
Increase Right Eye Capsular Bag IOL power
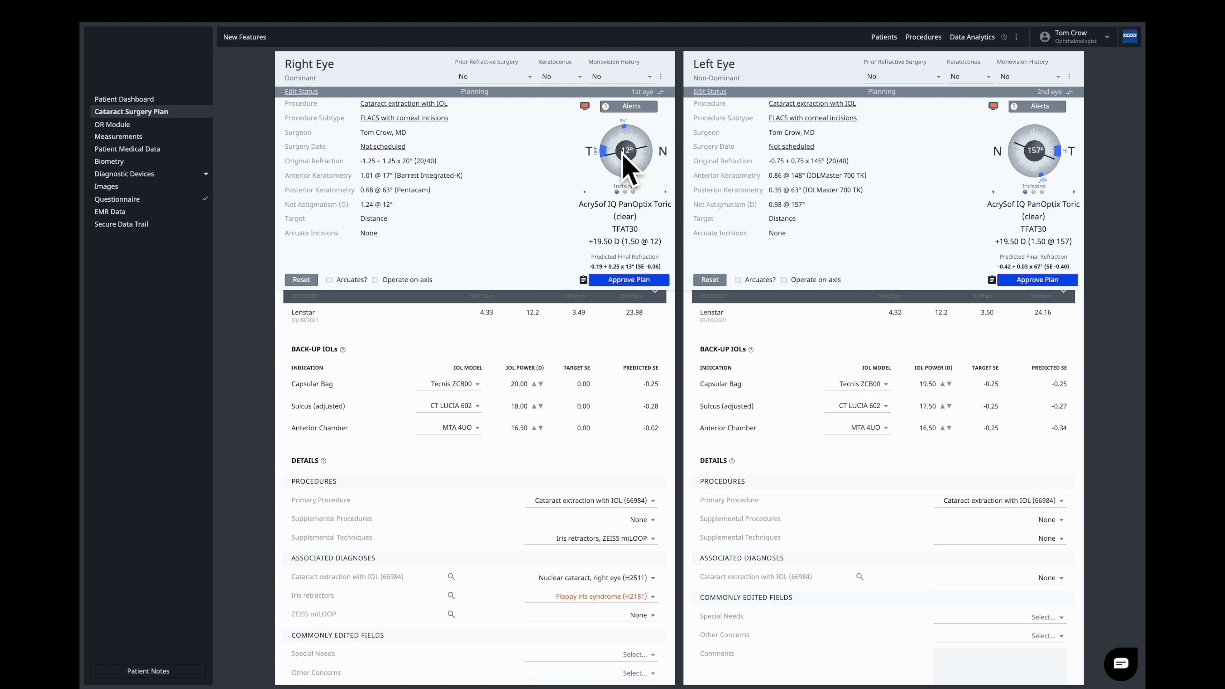pos(534,384)
